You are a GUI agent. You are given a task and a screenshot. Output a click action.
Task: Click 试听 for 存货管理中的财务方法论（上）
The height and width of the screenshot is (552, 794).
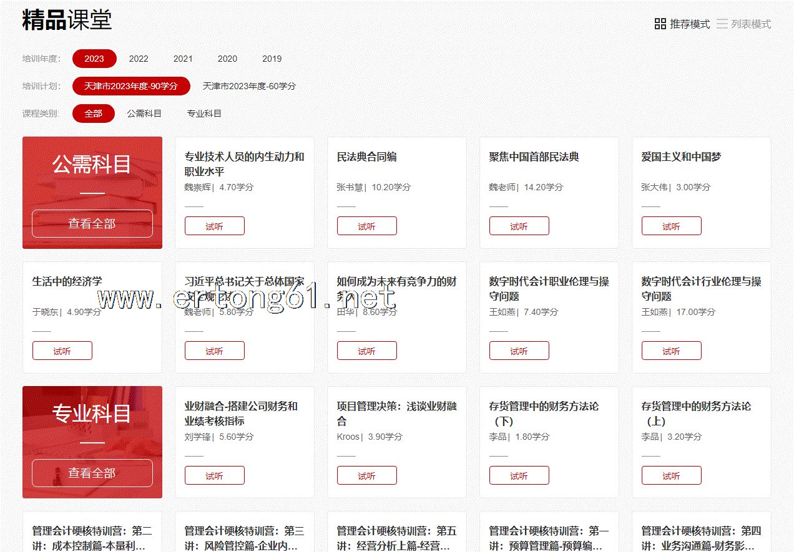click(671, 476)
